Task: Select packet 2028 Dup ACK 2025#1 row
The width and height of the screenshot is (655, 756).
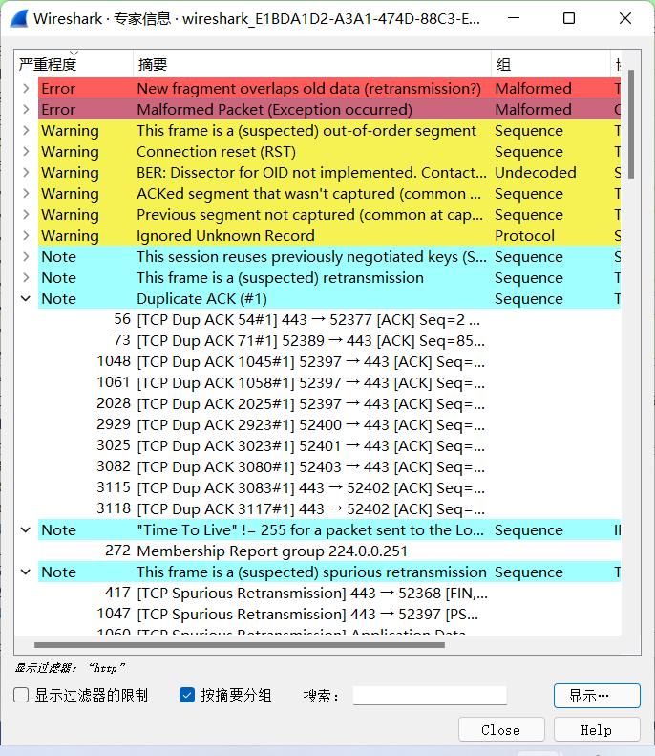Action: [x=318, y=403]
